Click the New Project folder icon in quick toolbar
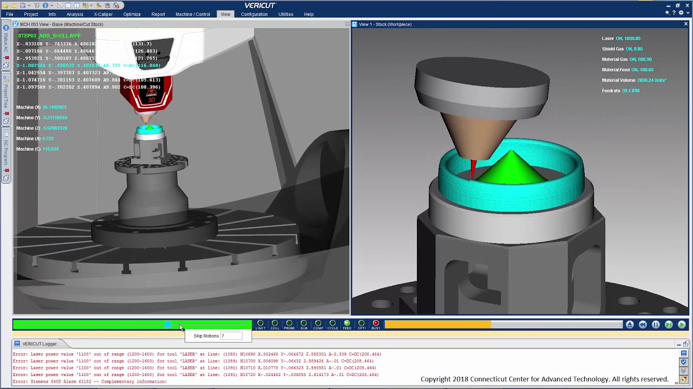This screenshot has height=389, width=693. 5,5
